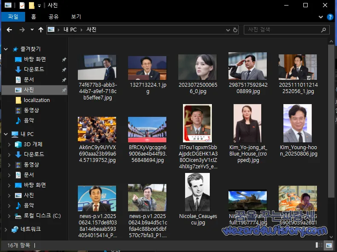The image size is (337, 252).
Task: Select the 네트워크 icon
Action: pyautogui.click(x=15, y=229)
